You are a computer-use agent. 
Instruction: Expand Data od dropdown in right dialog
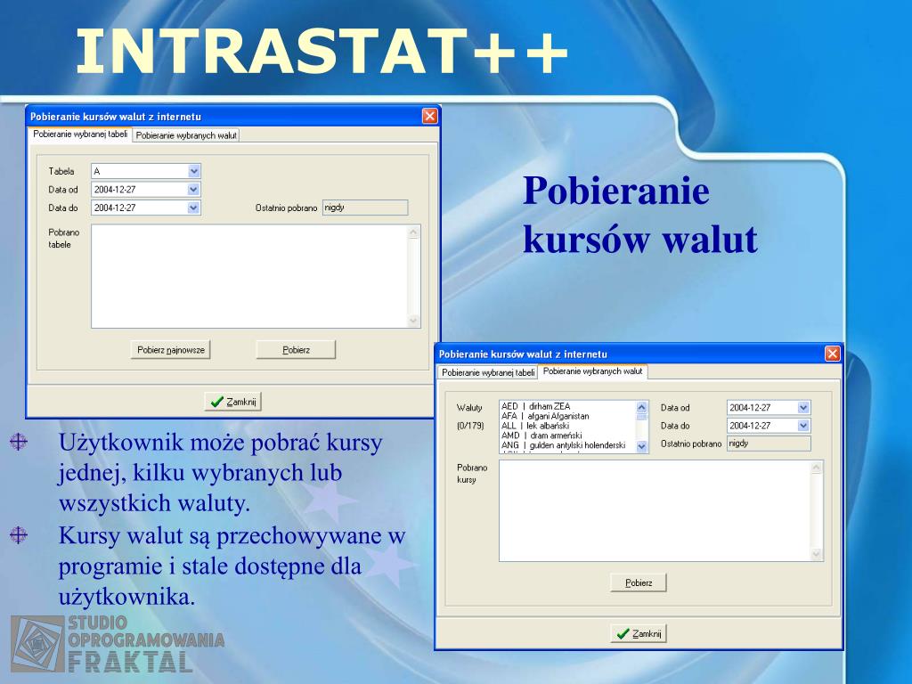[803, 408]
